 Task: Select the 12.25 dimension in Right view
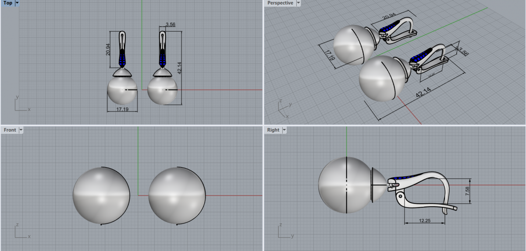(x=424, y=221)
